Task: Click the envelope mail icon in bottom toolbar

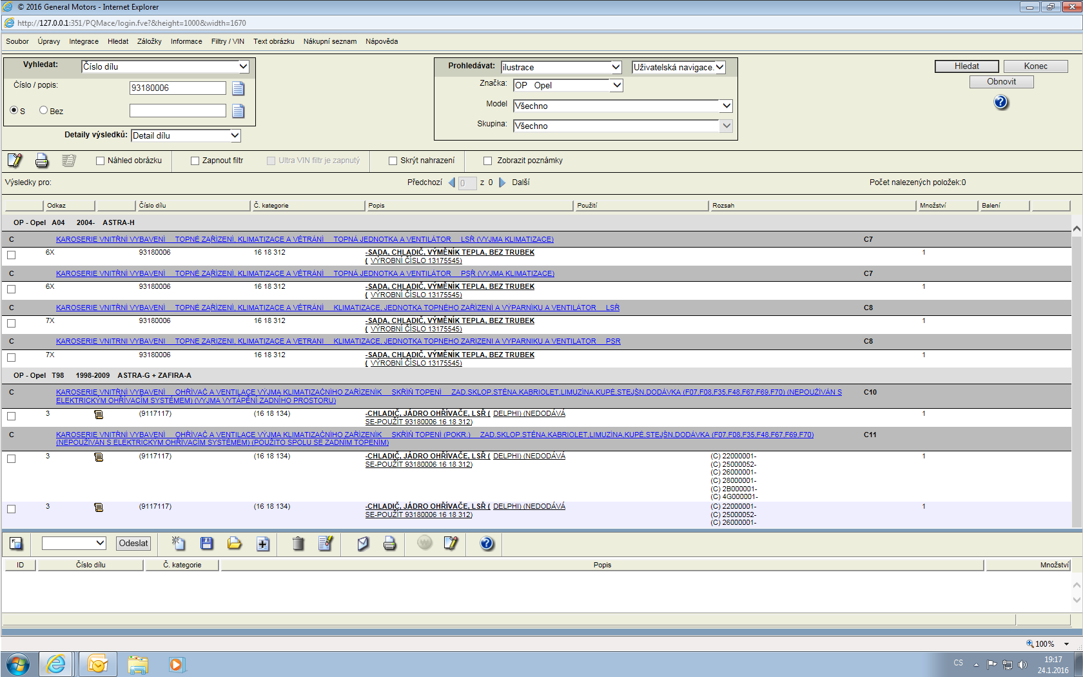Action: click(x=363, y=544)
